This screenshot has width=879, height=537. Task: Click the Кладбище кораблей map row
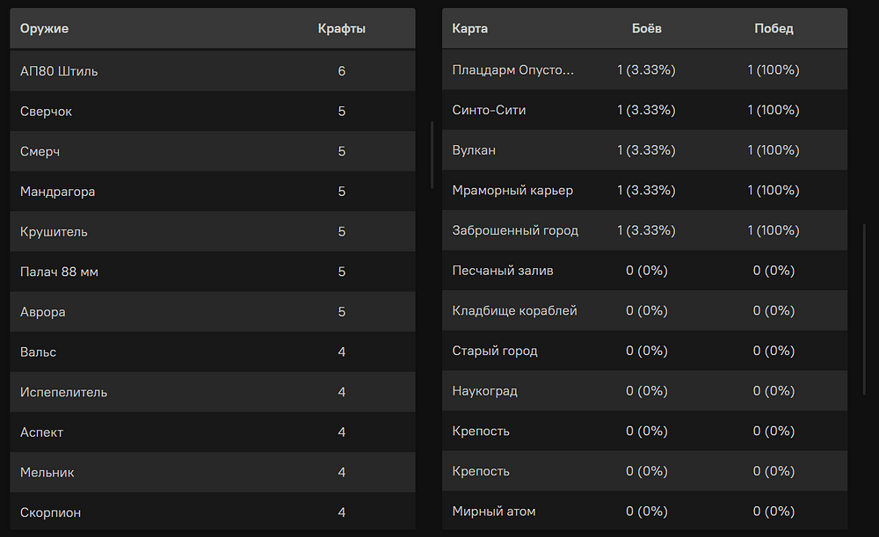point(644,310)
